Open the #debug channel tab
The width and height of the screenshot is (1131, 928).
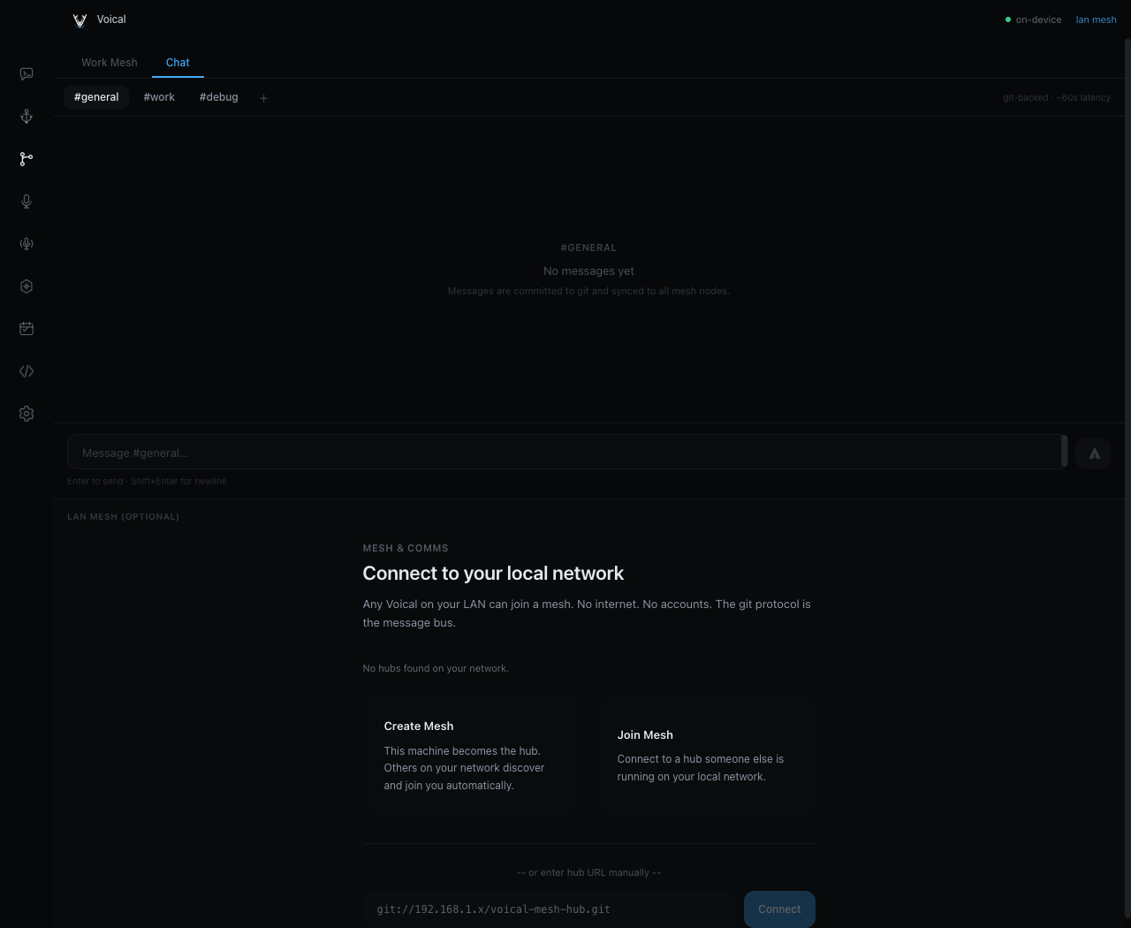(x=219, y=97)
